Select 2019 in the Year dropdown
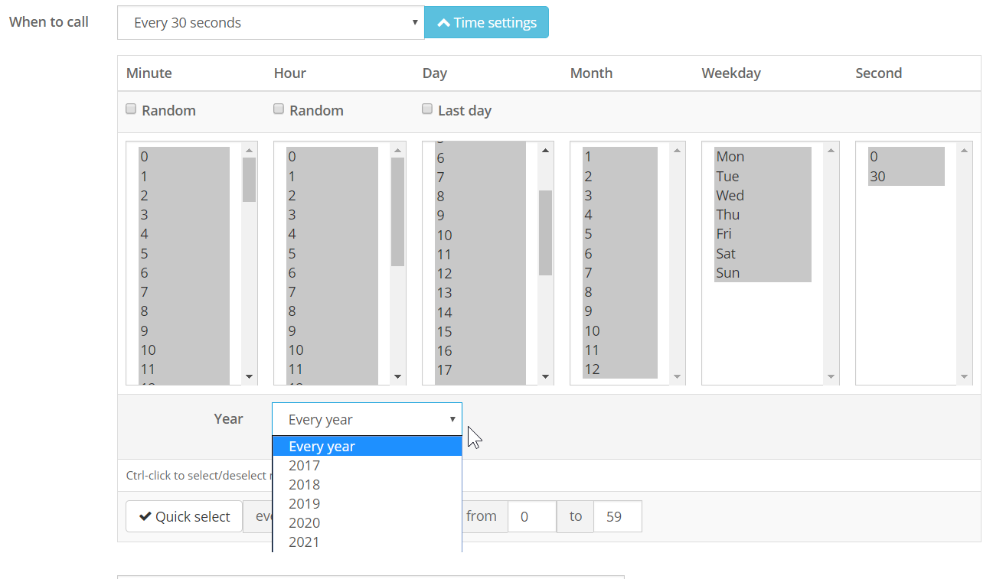This screenshot has height=579, width=993. point(304,503)
